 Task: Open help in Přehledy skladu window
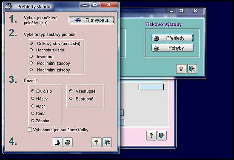[96, 142]
